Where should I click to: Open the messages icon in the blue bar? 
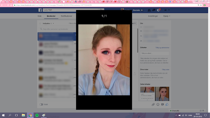(x=154, y=10)
